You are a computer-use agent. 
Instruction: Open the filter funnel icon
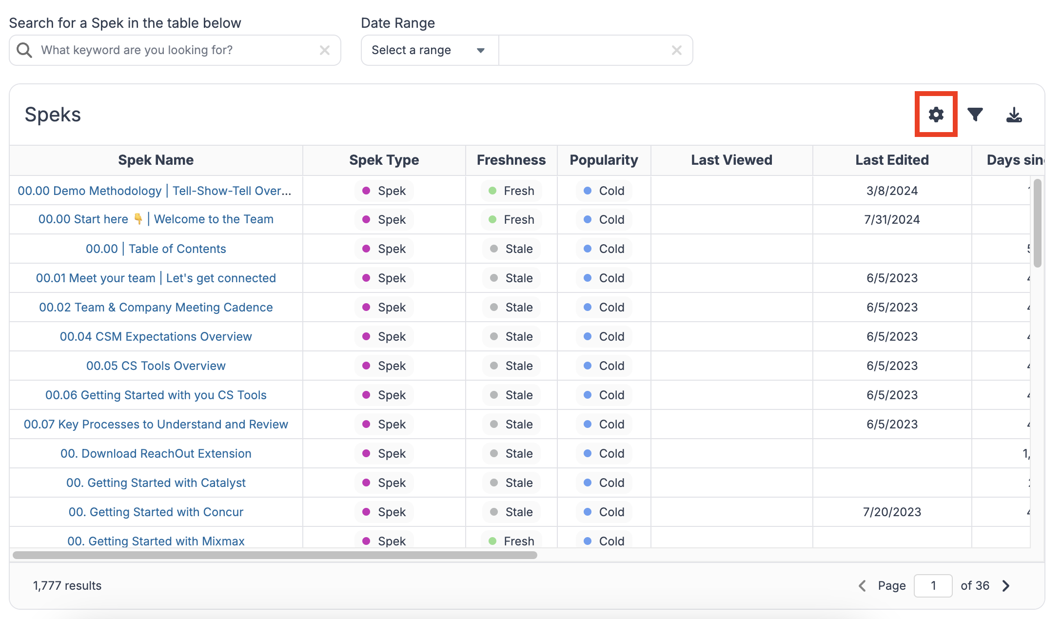click(x=975, y=115)
